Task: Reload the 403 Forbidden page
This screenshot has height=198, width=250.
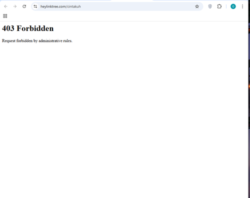Action: [24, 6]
